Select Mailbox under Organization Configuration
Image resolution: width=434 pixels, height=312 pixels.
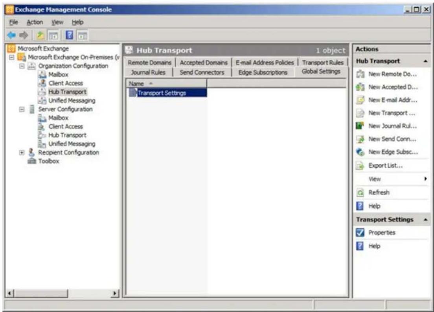tap(59, 74)
